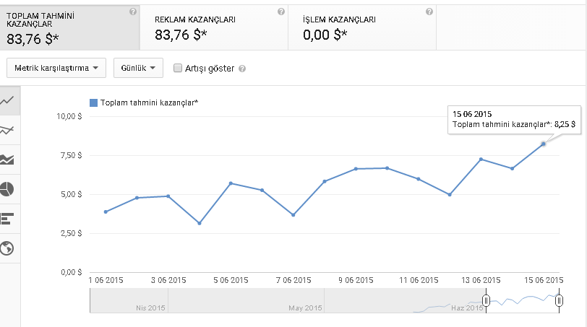Grab the left range slider handle
This screenshot has width=587, height=327.
[x=486, y=300]
